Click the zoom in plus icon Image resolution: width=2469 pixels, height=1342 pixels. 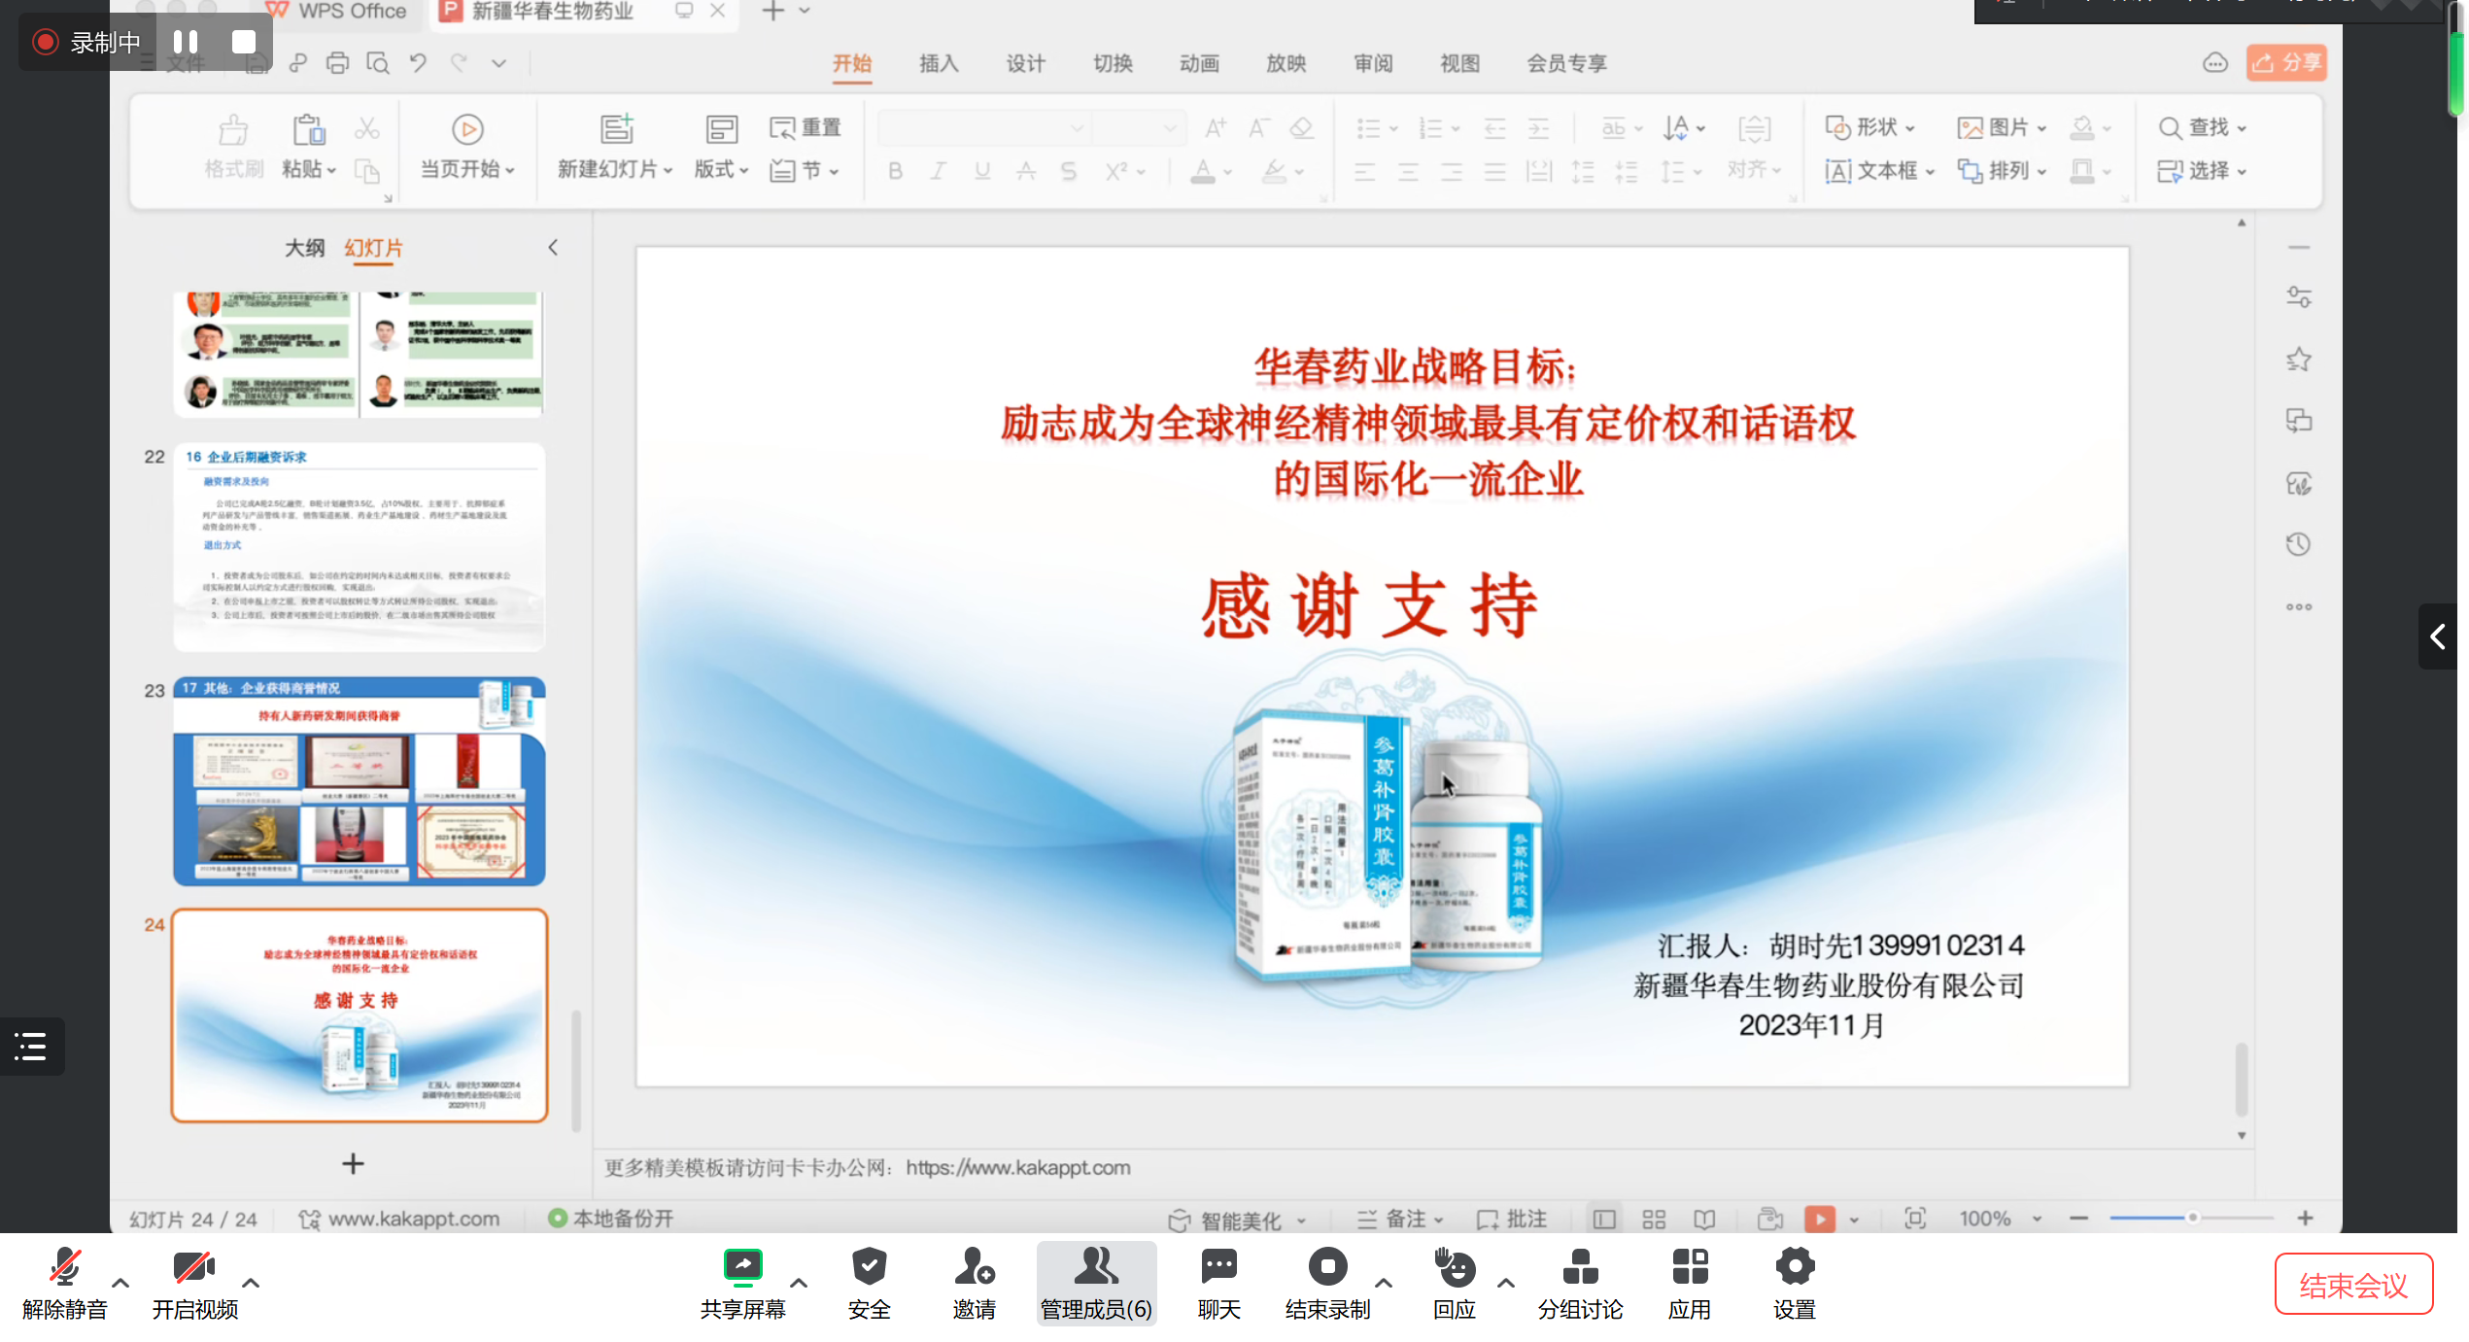coord(2306,1219)
